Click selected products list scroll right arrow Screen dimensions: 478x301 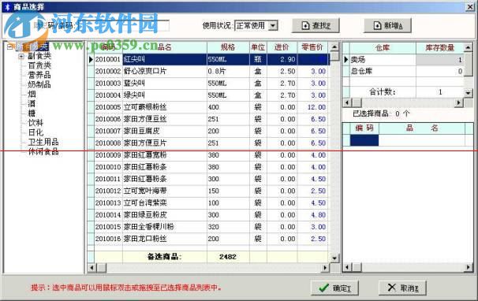469,267
